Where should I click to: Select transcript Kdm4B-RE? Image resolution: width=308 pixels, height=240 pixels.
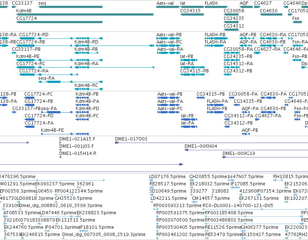pyautogui.click(x=28, y=56)
